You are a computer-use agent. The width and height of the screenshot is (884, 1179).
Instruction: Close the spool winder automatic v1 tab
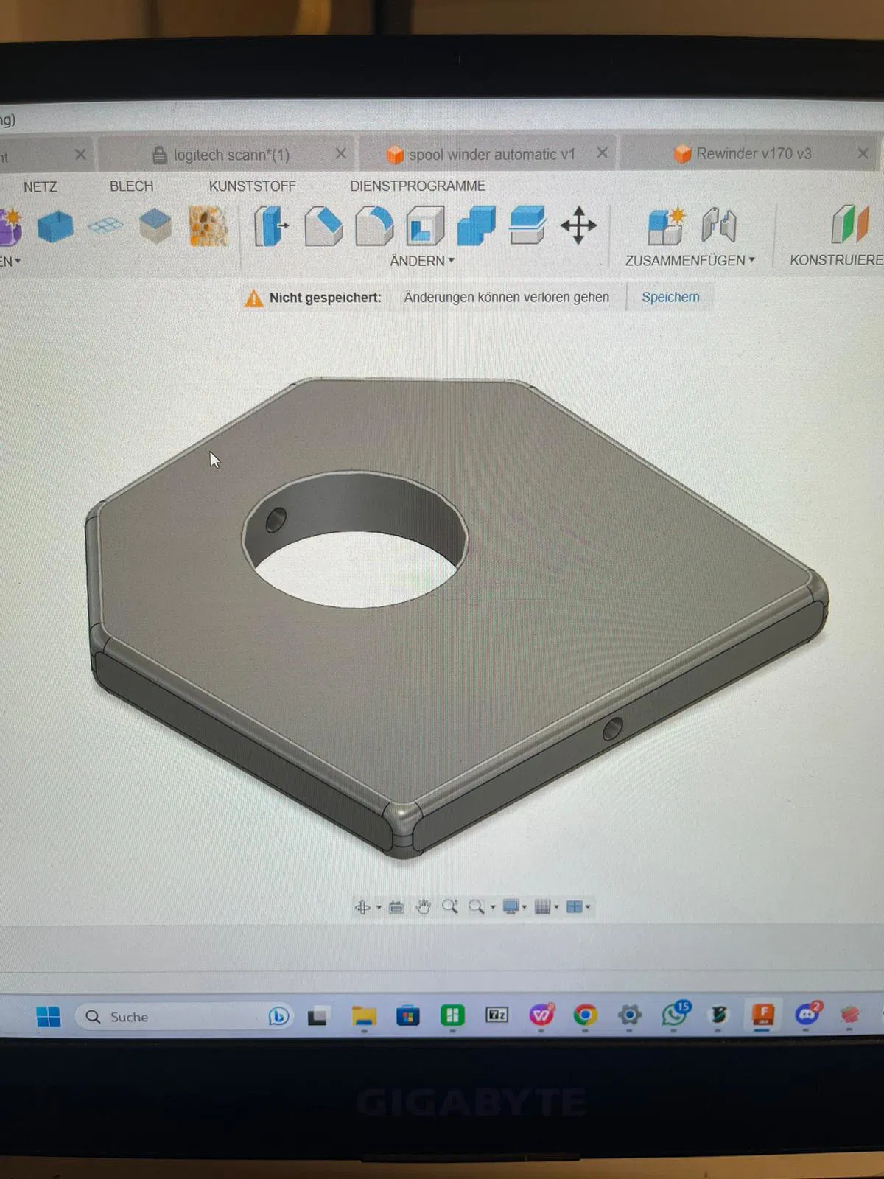[602, 153]
